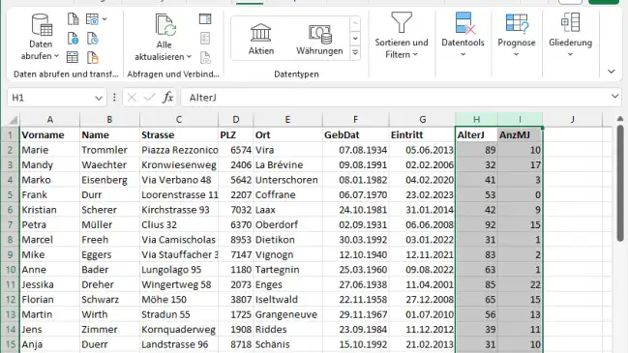Select column A header

[49, 119]
